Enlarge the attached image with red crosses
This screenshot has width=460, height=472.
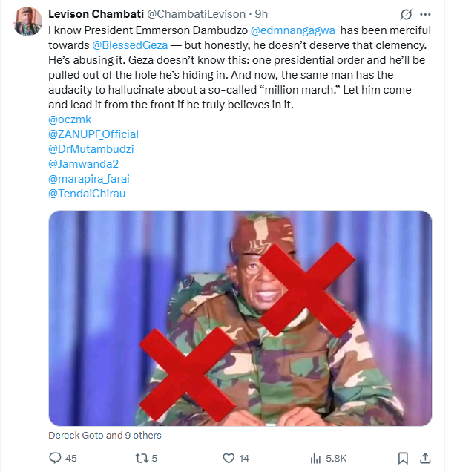point(240,318)
